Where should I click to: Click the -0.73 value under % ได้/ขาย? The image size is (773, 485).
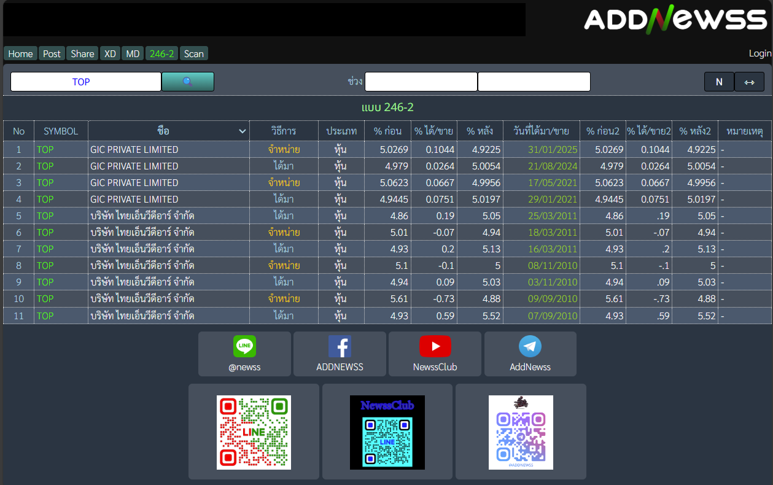(x=444, y=299)
